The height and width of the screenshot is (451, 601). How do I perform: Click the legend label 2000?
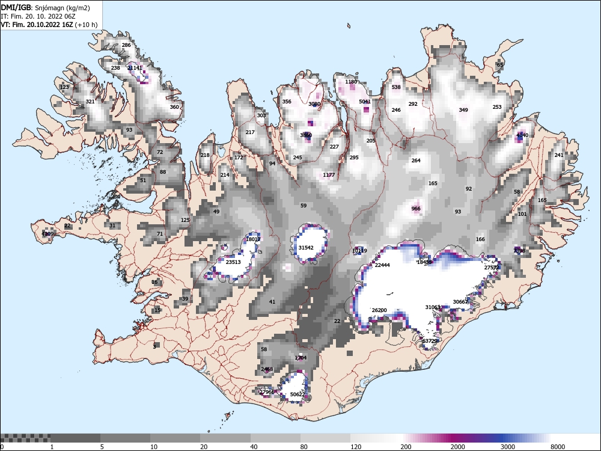coord(457,447)
